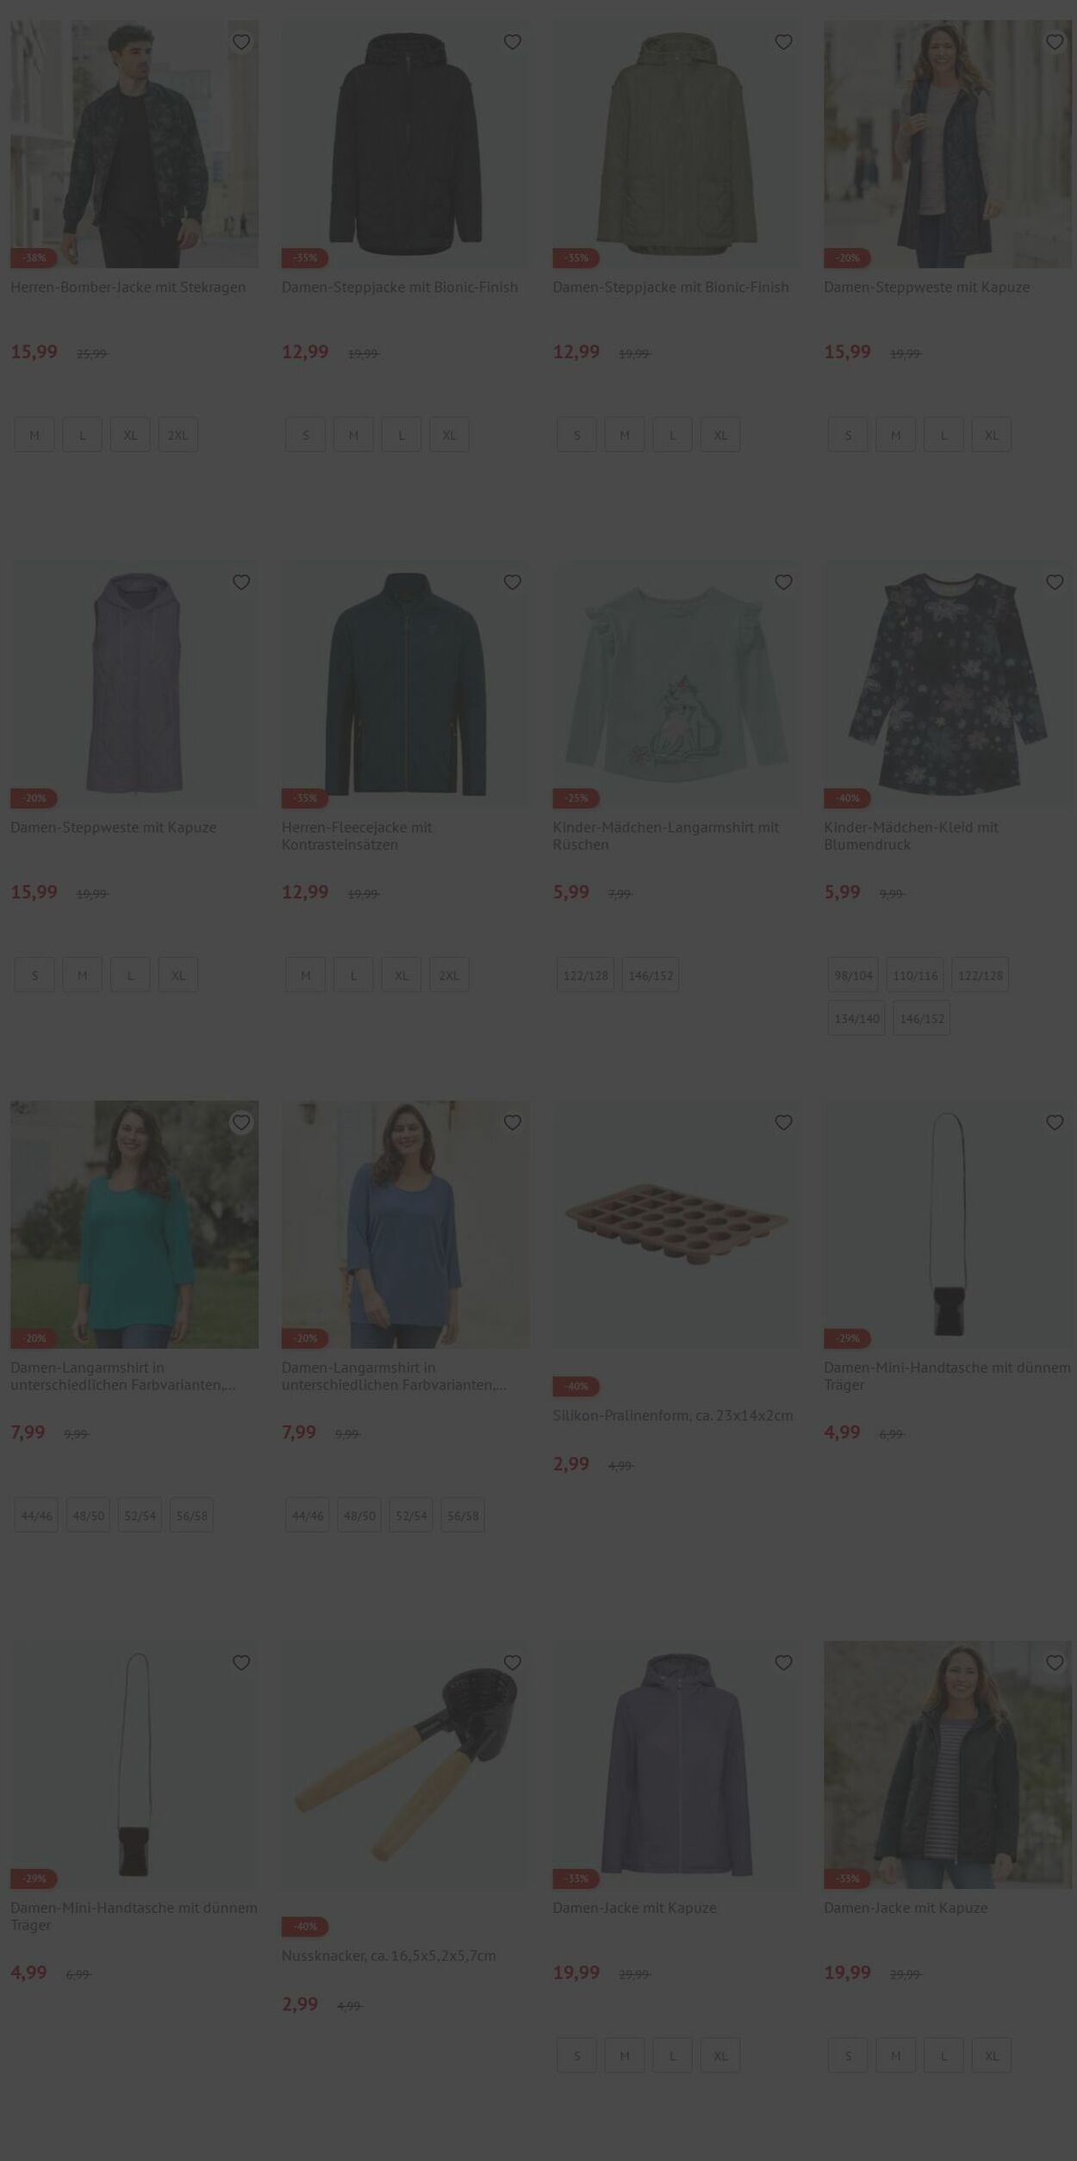Open Silikon-Pralinenform product title link
Viewport: 1077px width, 2161px height.
pyautogui.click(x=673, y=1415)
